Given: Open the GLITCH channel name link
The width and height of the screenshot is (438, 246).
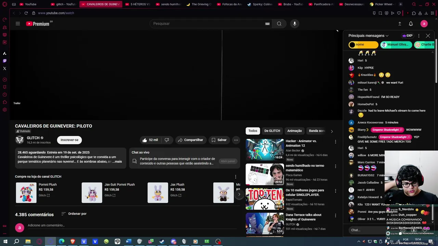Looking at the screenshot, I should (x=33, y=138).
